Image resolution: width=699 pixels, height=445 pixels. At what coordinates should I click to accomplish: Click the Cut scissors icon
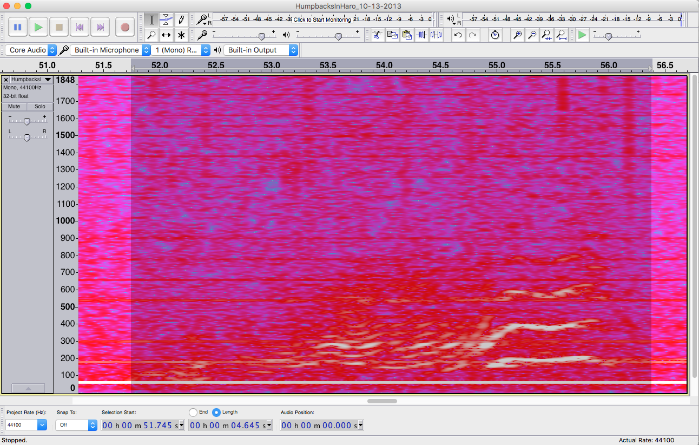377,35
